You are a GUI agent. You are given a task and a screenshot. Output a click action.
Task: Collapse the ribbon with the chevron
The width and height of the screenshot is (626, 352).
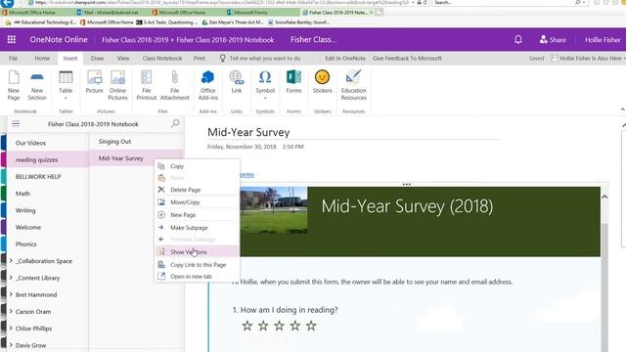coord(622,109)
